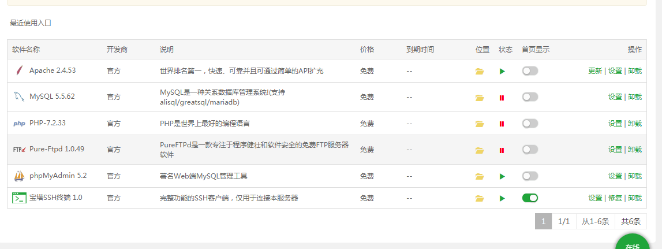Enable homepage display for Apache

[x=530, y=71]
